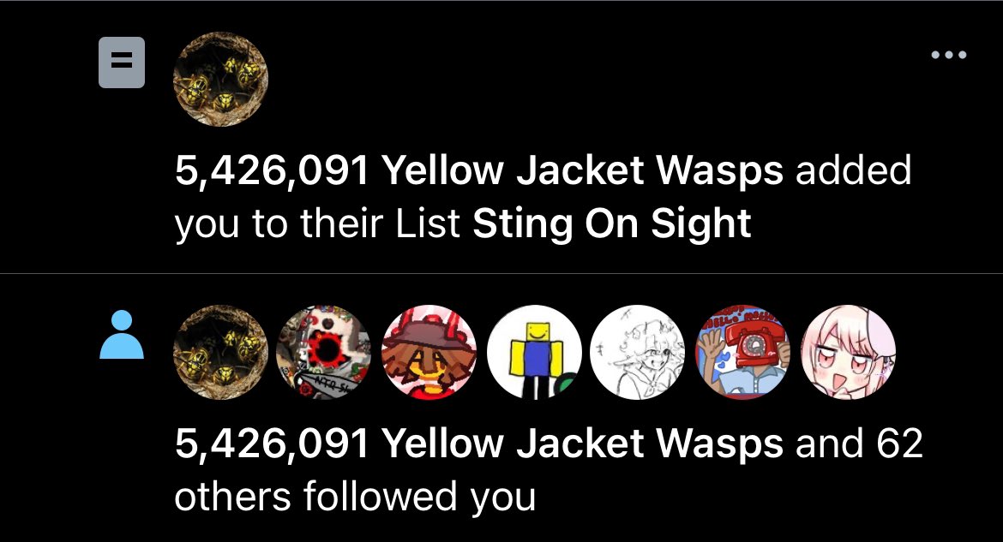Viewport: 1003px width, 542px height.
Task: View the black-and-white sketch avatar profile
Action: [637, 352]
